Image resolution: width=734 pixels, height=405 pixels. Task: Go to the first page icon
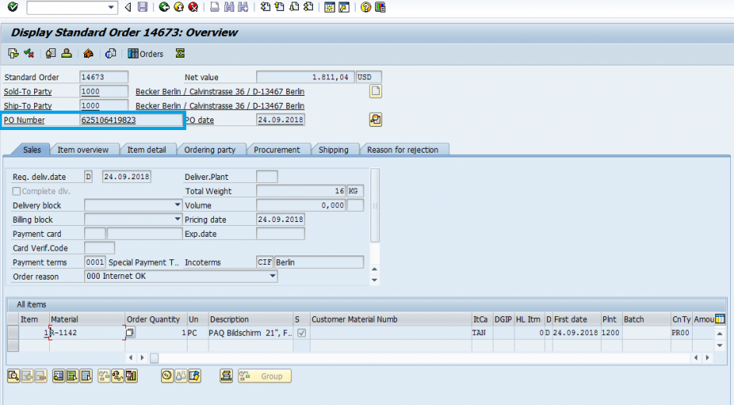pos(265,7)
